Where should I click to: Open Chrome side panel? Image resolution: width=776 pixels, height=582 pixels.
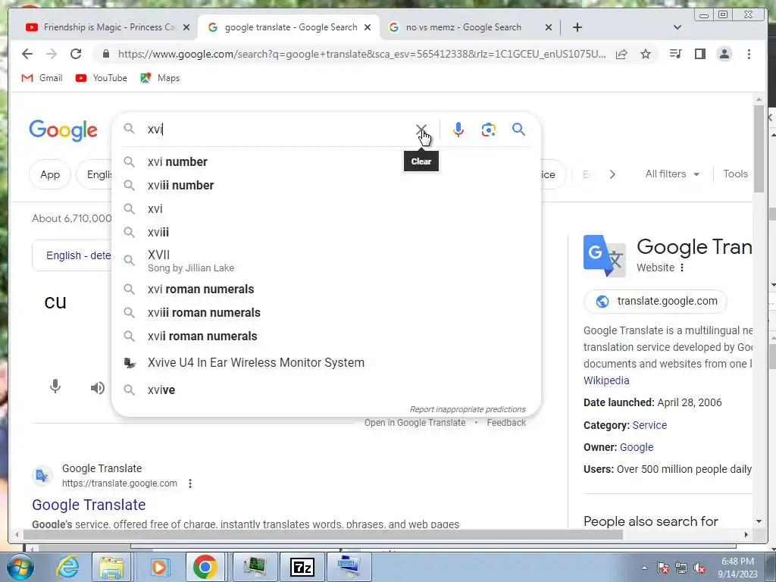(699, 54)
